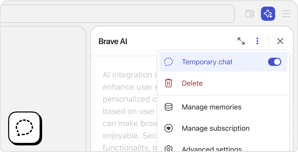Click the Brave AI panel title

coord(113,41)
